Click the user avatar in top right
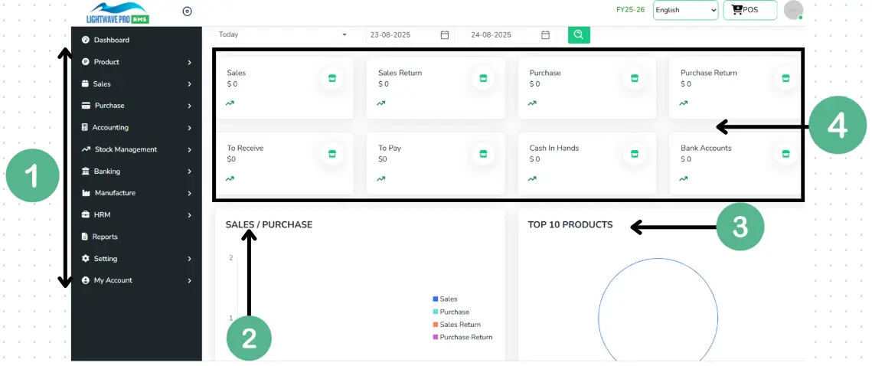This screenshot has height=366, width=872. click(x=793, y=10)
